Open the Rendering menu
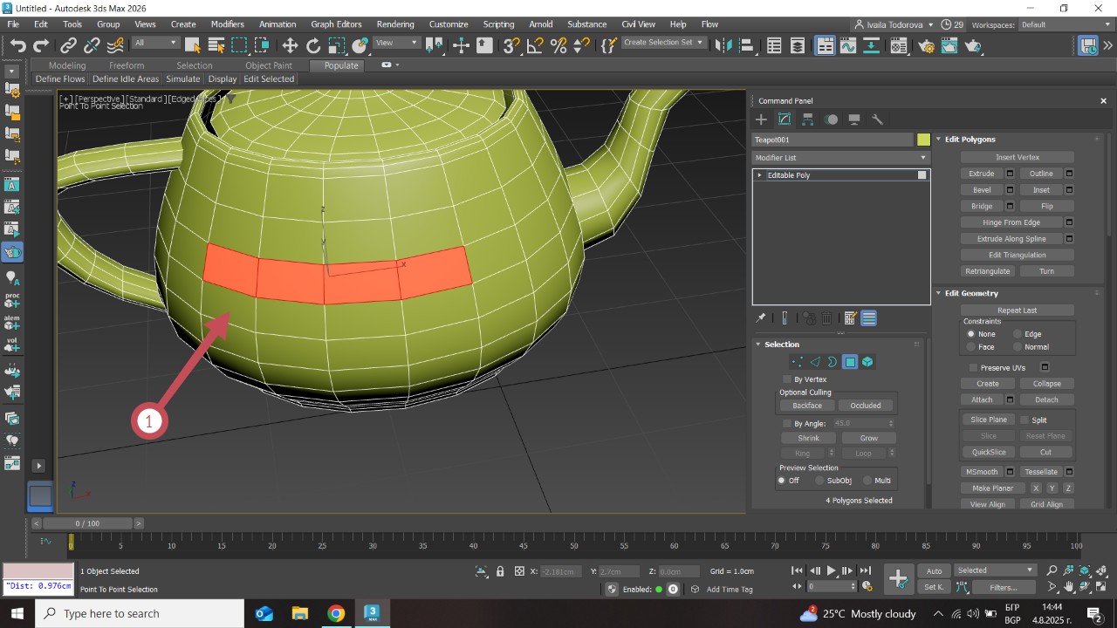 click(x=394, y=24)
